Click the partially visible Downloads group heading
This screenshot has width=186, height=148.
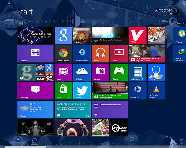pos(179,23)
